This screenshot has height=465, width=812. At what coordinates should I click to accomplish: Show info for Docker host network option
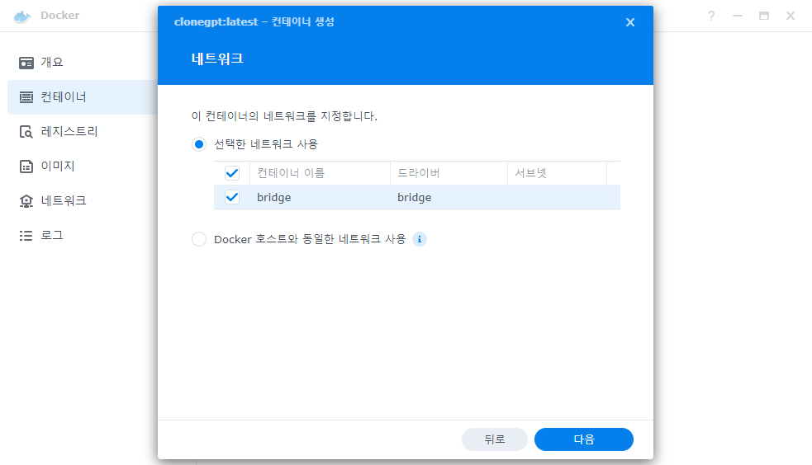420,239
